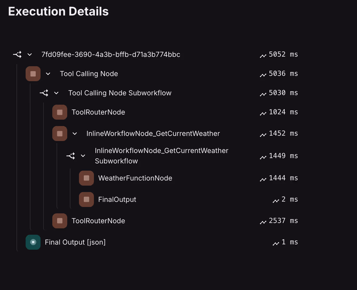Click the 1444 ms duration value
Image resolution: width=357 pixels, height=290 pixels.
point(283,178)
